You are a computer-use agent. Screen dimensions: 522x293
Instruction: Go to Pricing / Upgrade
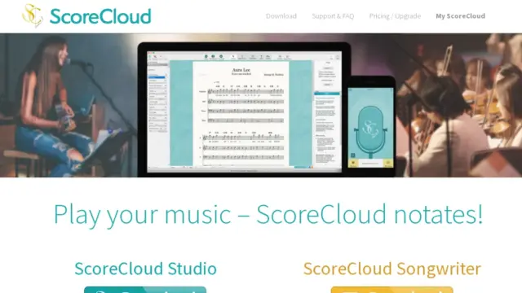395,16
